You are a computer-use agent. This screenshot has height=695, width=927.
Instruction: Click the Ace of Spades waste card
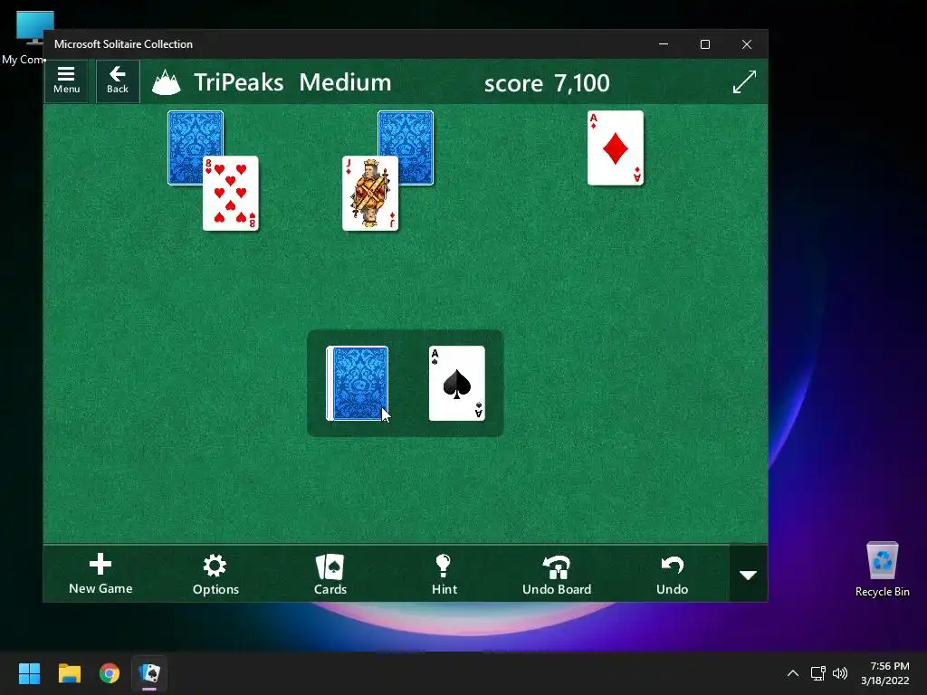click(x=457, y=384)
